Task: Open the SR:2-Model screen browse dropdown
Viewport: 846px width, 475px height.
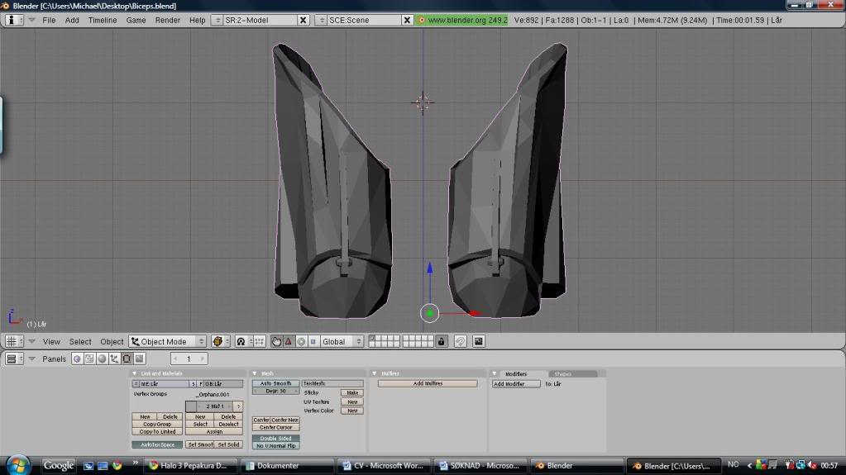Action: pyautogui.click(x=217, y=20)
